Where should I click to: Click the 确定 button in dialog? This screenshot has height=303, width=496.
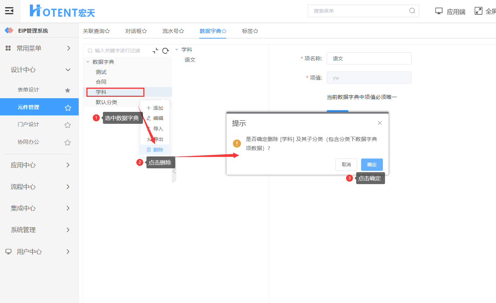[372, 164]
